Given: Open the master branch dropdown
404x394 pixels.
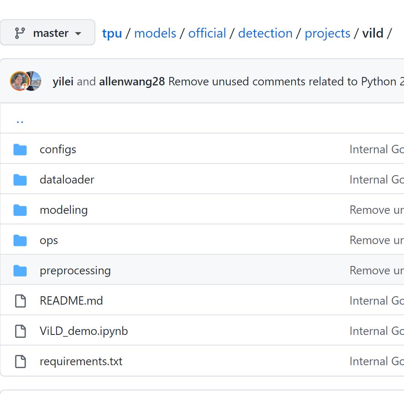Looking at the screenshot, I should pyautogui.click(x=47, y=33).
